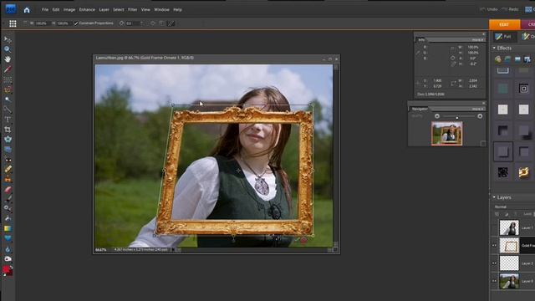Viewport: 535px width, 301px height.
Task: Select the Paint Bucket tool
Action: pos(8,218)
